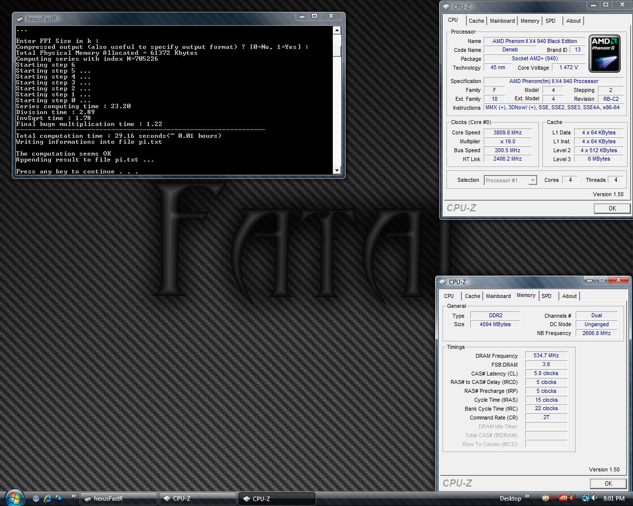The width and height of the screenshot is (633, 506).
Task: Click the Core Voltage value 1.472 V
Action: (x=568, y=68)
